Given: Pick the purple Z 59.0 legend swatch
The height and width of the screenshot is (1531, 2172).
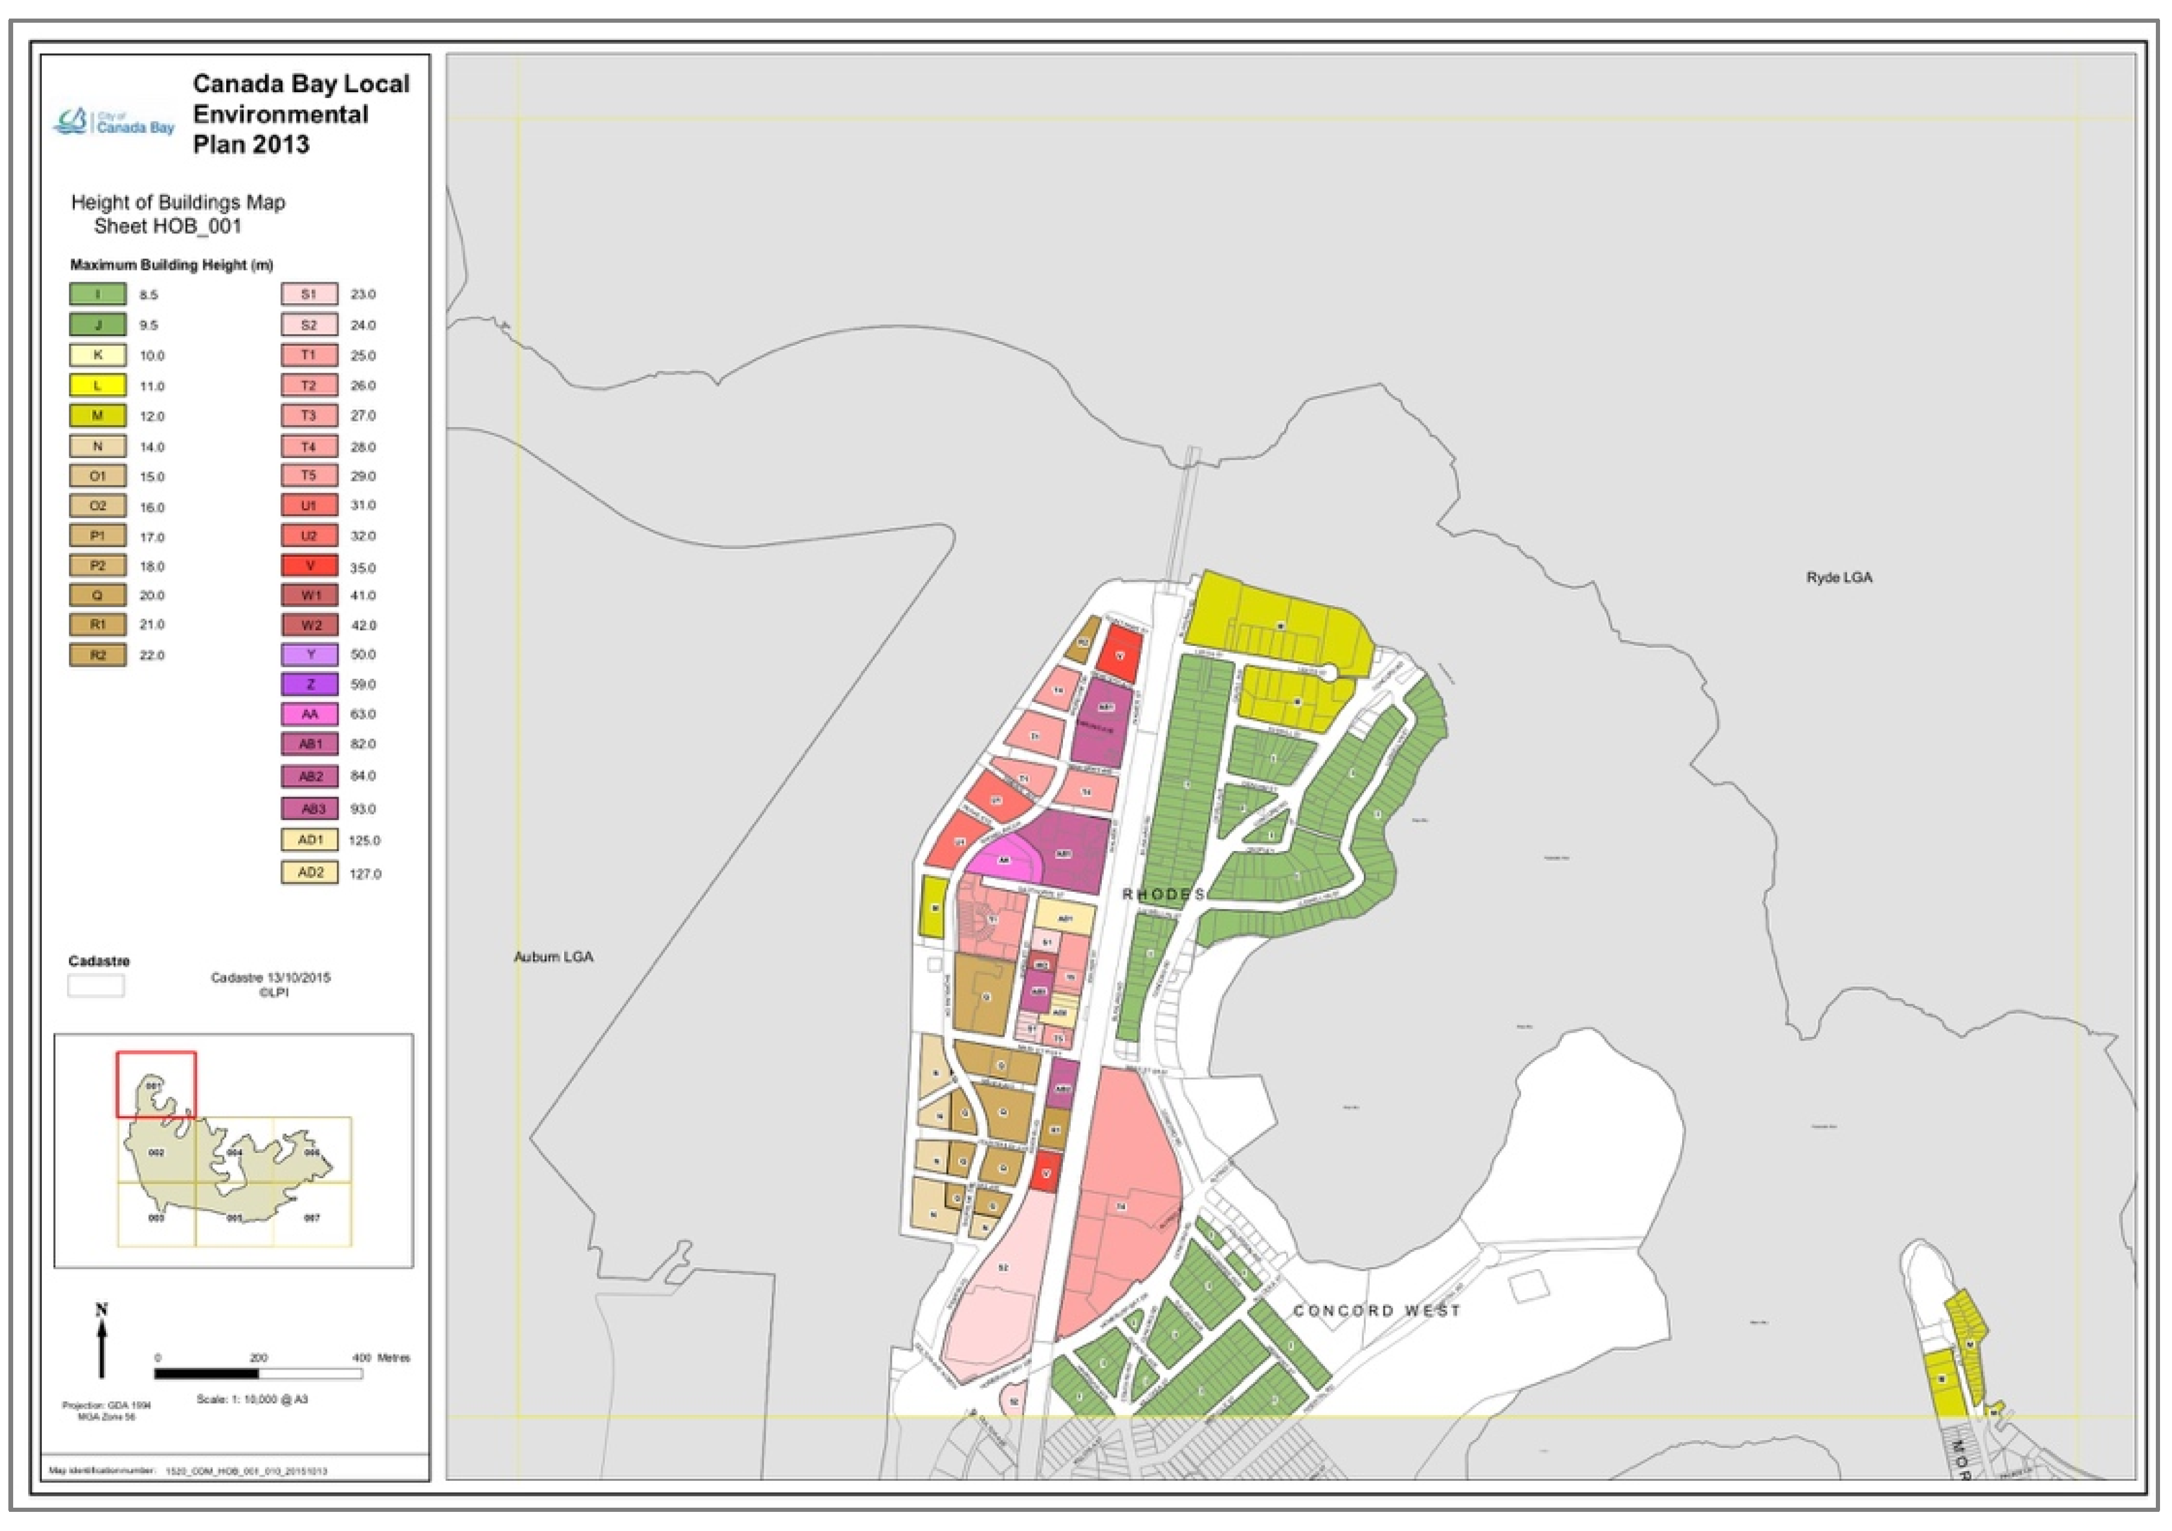Looking at the screenshot, I should 309,684.
